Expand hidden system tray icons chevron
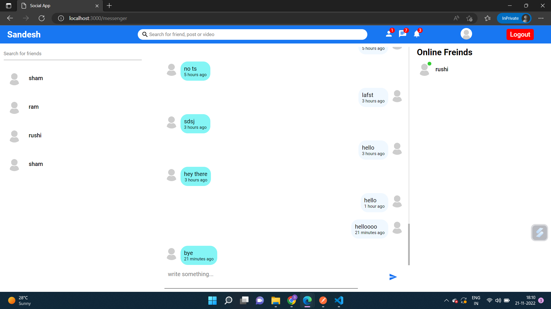The image size is (551, 309). tap(446, 300)
